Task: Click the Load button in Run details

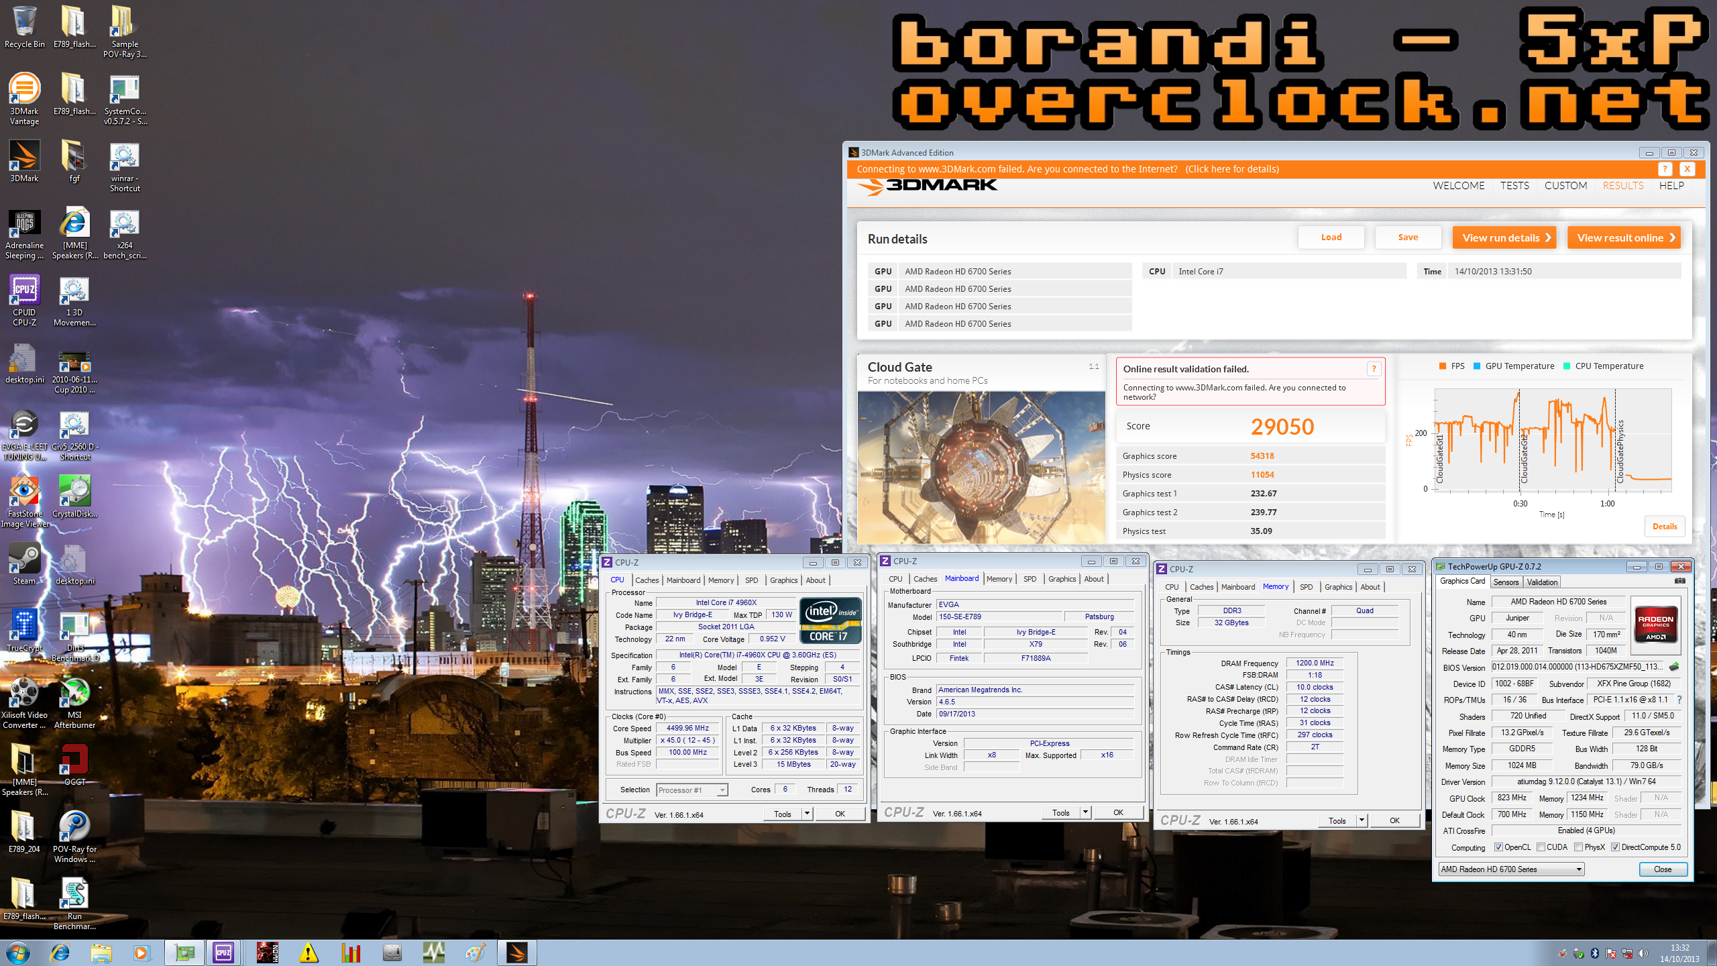Action: point(1331,237)
